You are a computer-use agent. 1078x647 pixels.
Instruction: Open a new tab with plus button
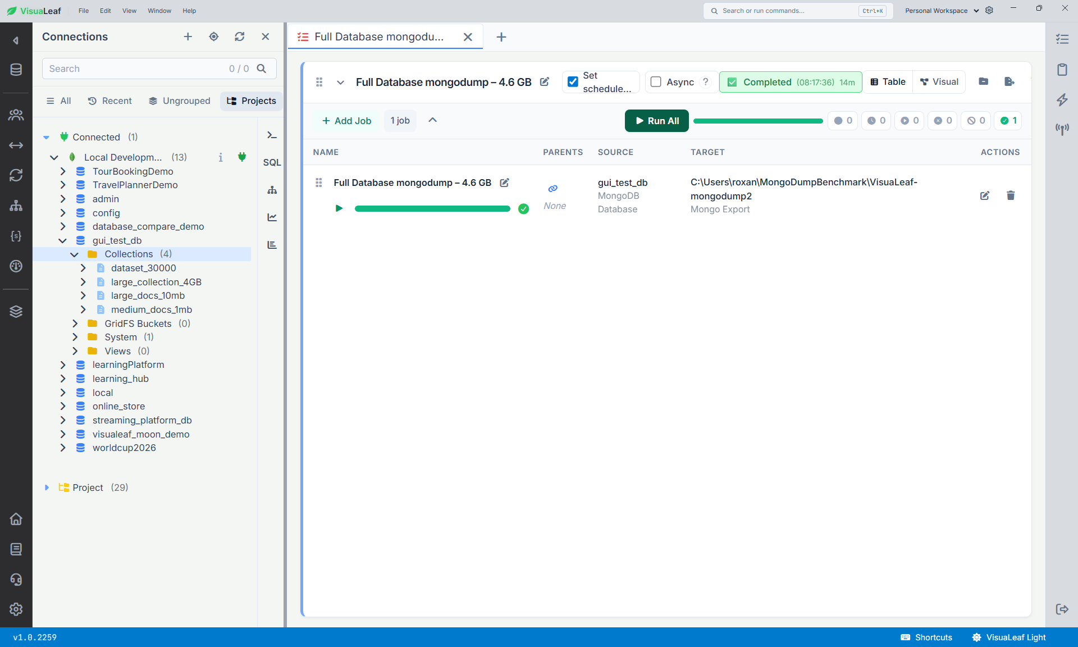point(501,37)
